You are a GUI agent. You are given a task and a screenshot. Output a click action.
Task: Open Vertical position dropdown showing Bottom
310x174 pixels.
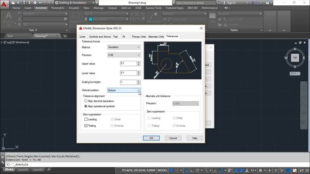[124, 90]
